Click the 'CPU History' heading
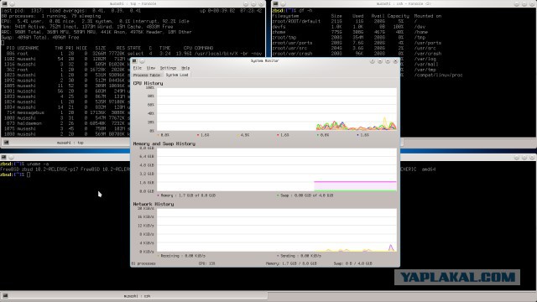This screenshot has width=537, height=302. 148,83
